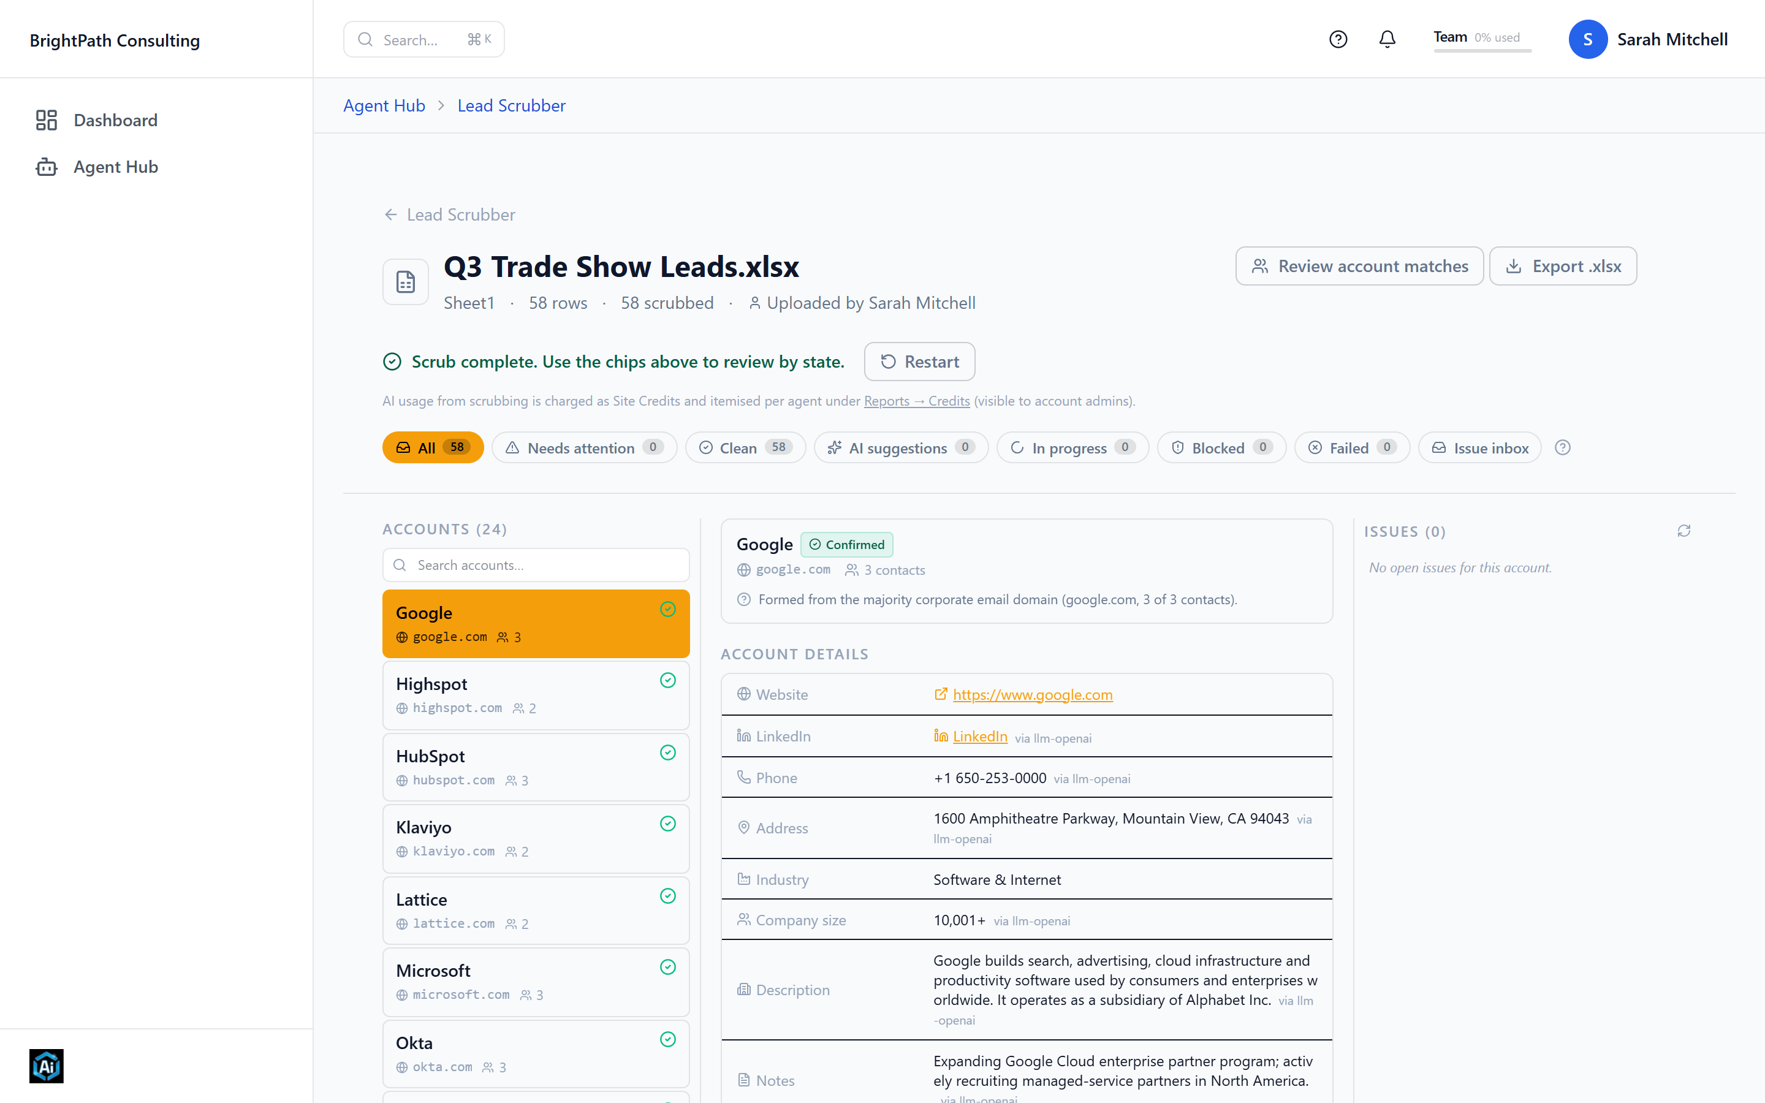Select the Okta account card
This screenshot has height=1103, width=1765.
(x=536, y=1053)
